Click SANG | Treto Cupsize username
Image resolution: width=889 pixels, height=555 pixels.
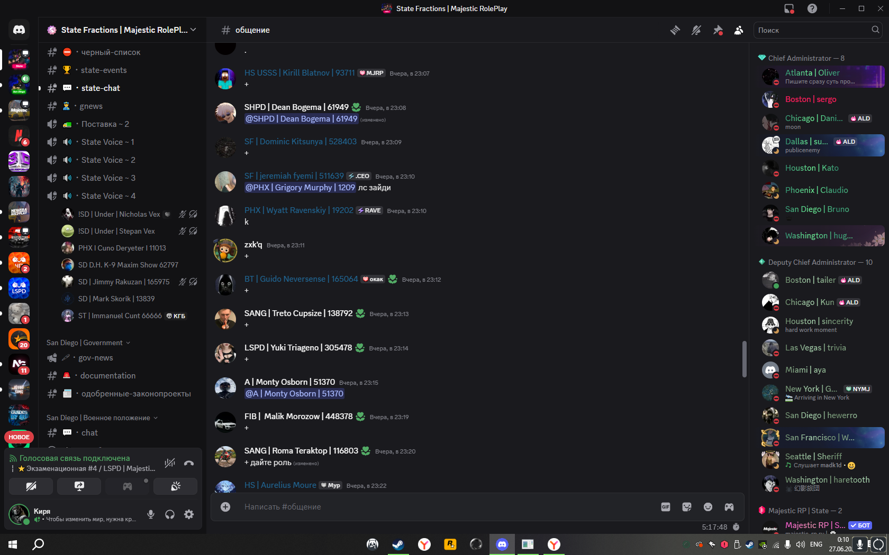coord(298,313)
